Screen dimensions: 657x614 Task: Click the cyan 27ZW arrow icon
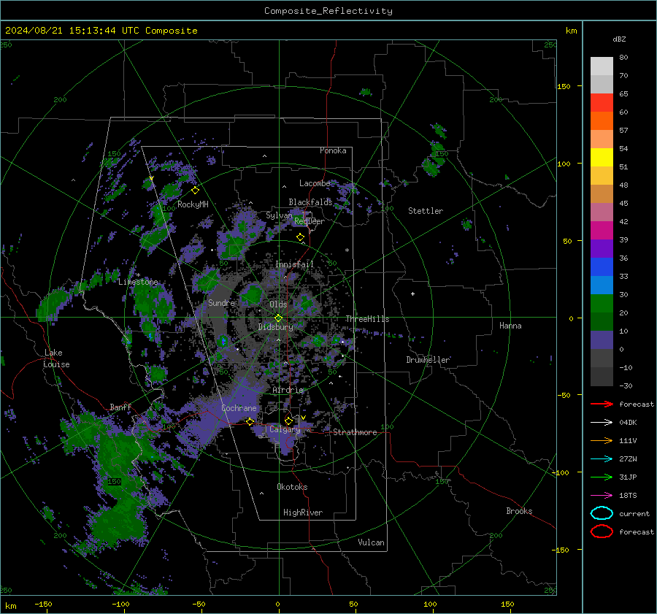(602, 459)
